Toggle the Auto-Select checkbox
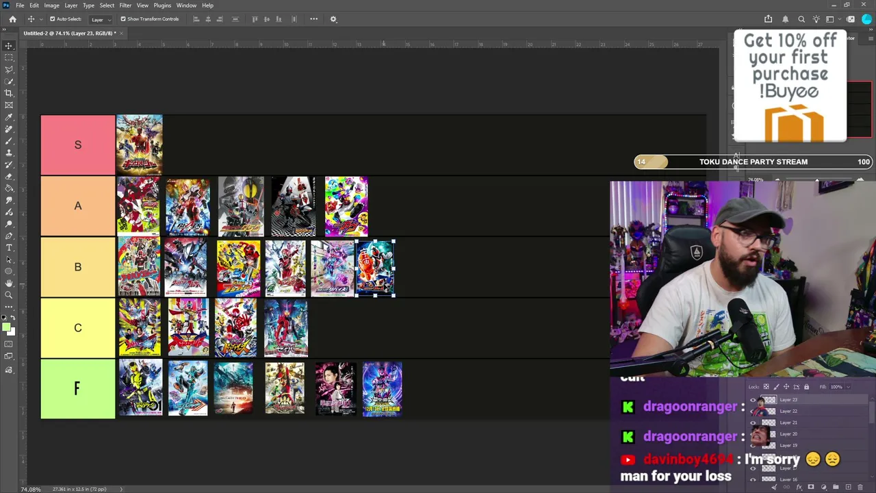 pyautogui.click(x=52, y=19)
